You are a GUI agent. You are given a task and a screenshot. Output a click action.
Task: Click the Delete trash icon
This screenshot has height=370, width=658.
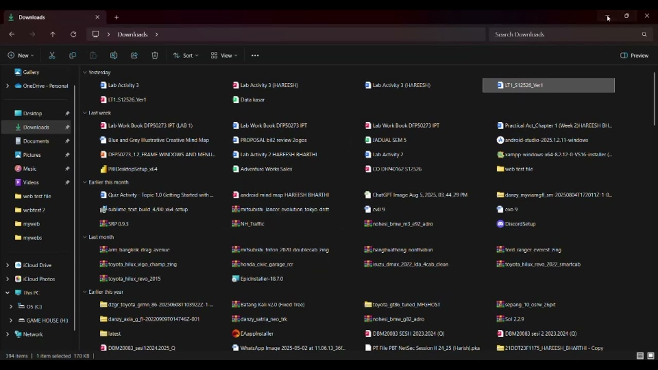pyautogui.click(x=155, y=55)
